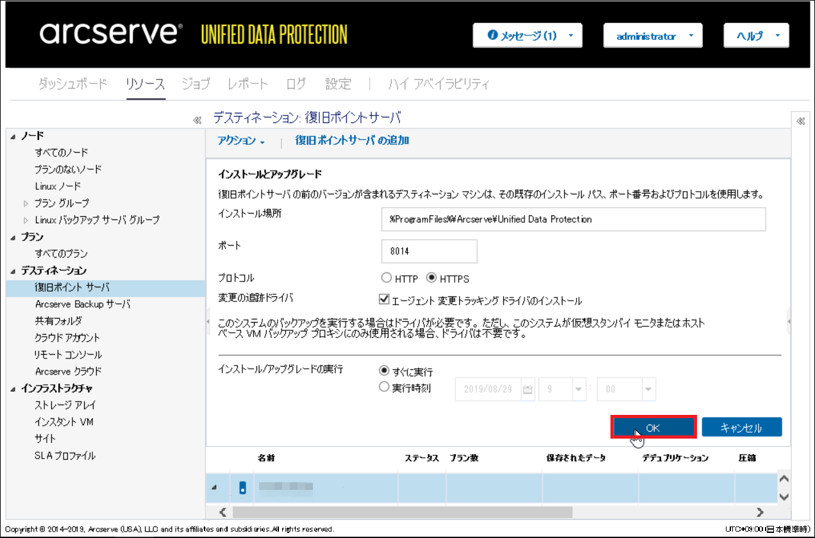Toggle the agent change tracking driver checkbox

(385, 299)
